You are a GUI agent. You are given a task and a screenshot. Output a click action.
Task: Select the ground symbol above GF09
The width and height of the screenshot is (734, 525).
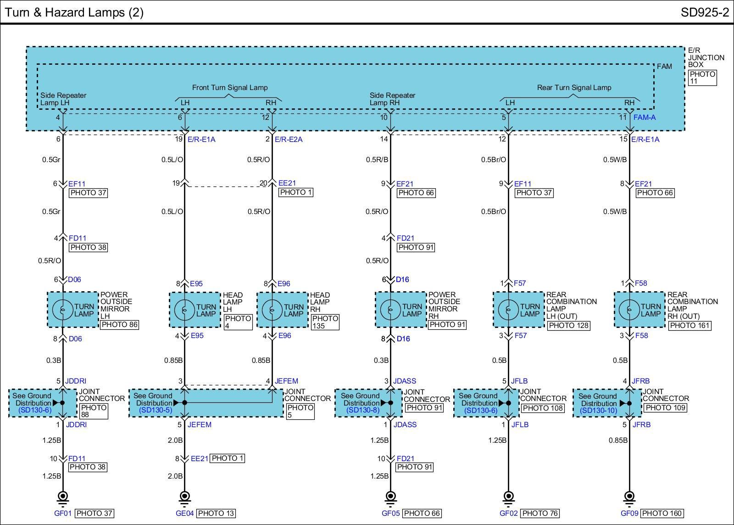click(x=629, y=497)
